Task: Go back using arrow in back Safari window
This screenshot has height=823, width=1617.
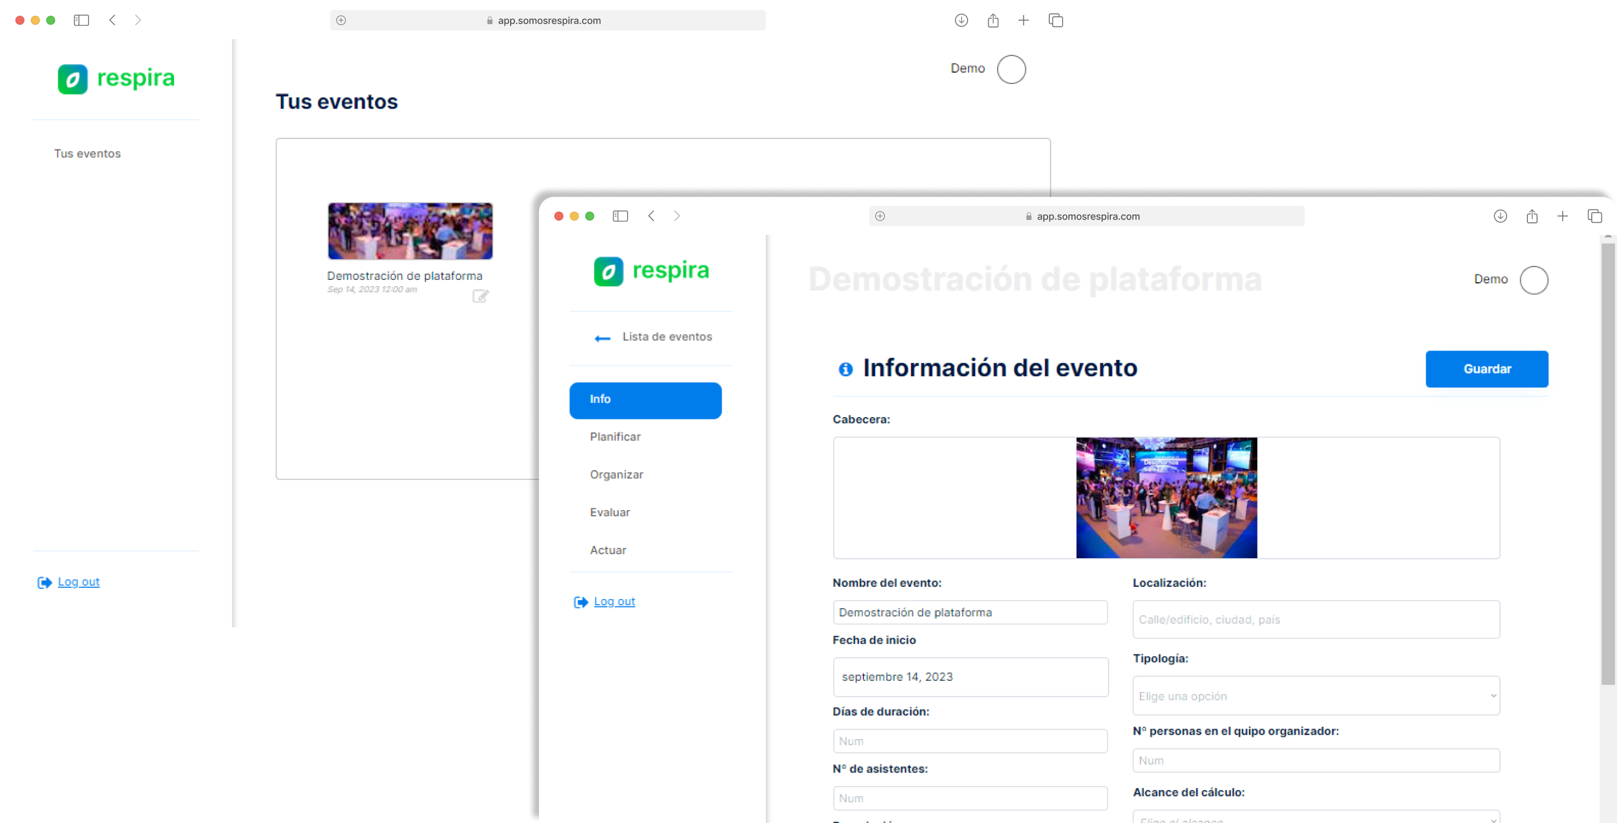Action: [x=113, y=20]
